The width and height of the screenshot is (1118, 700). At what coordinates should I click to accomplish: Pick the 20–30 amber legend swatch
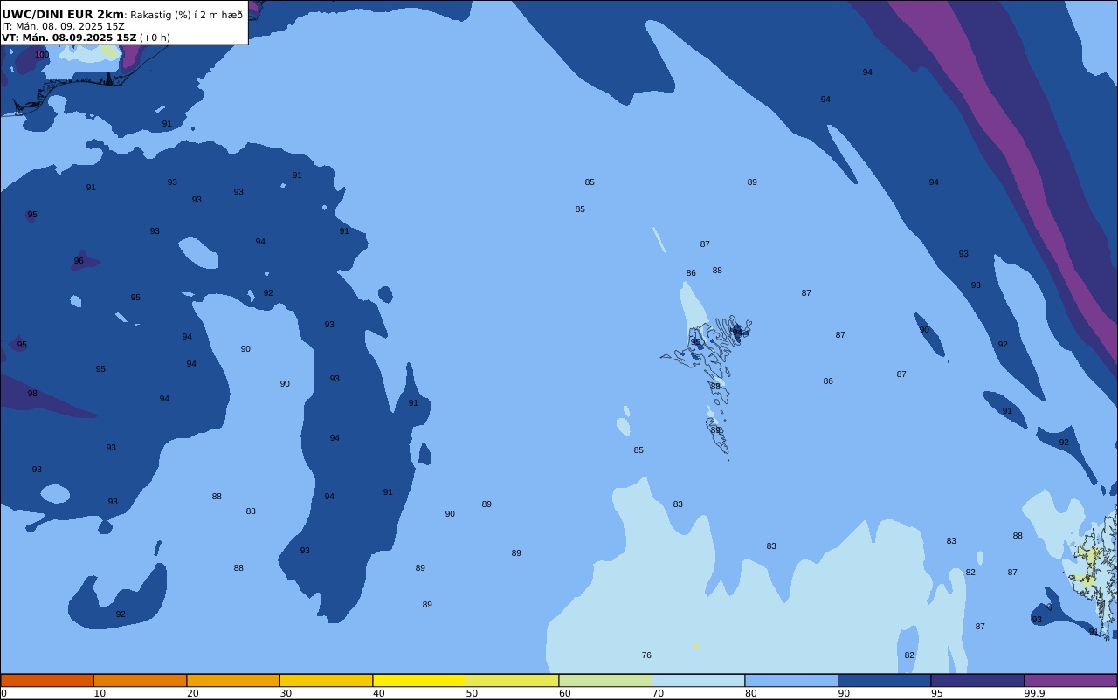pos(233,680)
